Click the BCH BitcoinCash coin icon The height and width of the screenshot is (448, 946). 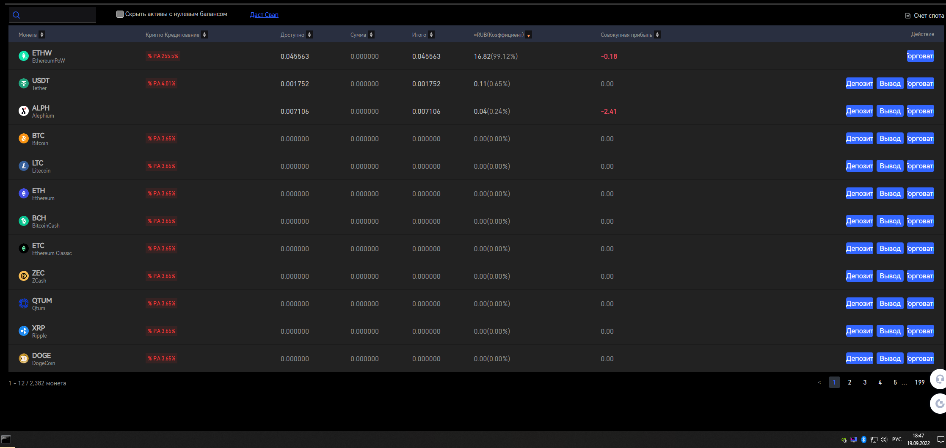pyautogui.click(x=24, y=221)
